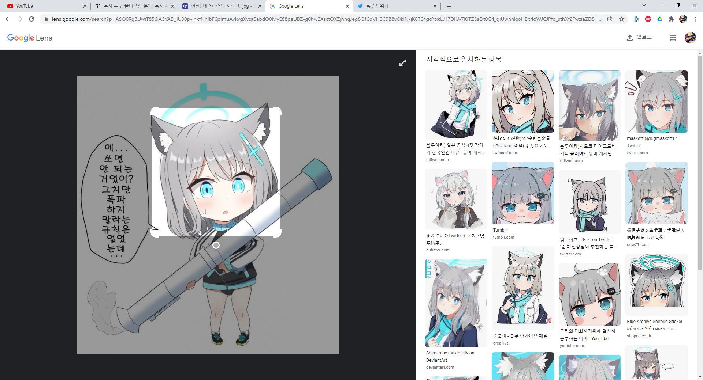Click the twicomi.com close-up face thumbnail
Image resolution: width=703 pixels, height=380 pixels.
click(x=523, y=102)
